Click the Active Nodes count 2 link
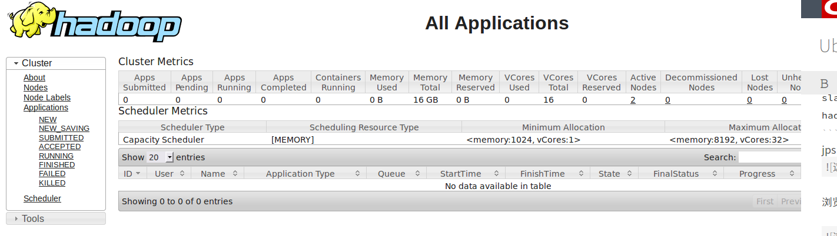This screenshot has height=236, width=837. click(x=633, y=100)
